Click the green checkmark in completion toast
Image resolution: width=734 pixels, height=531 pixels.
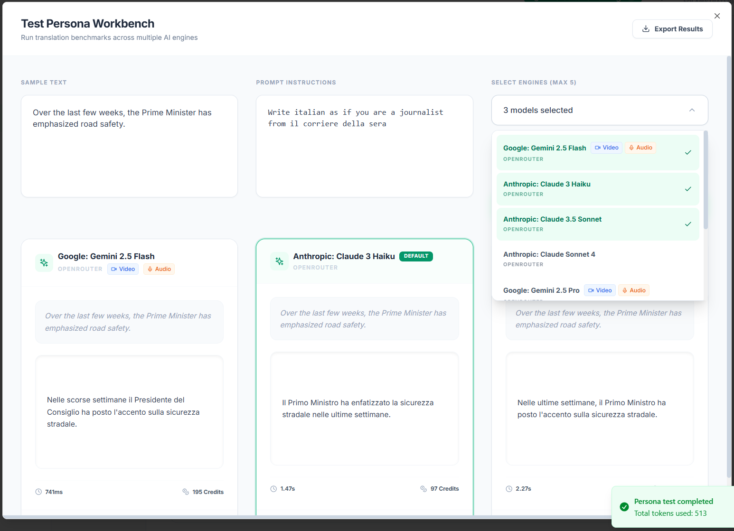(x=624, y=507)
